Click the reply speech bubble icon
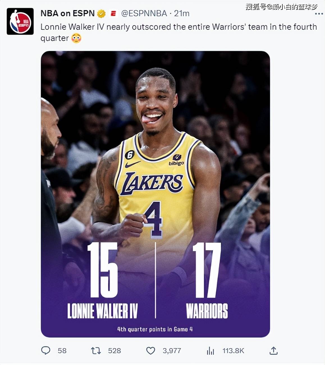 pos(46,350)
